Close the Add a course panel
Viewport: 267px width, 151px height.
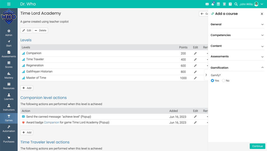(262, 14)
